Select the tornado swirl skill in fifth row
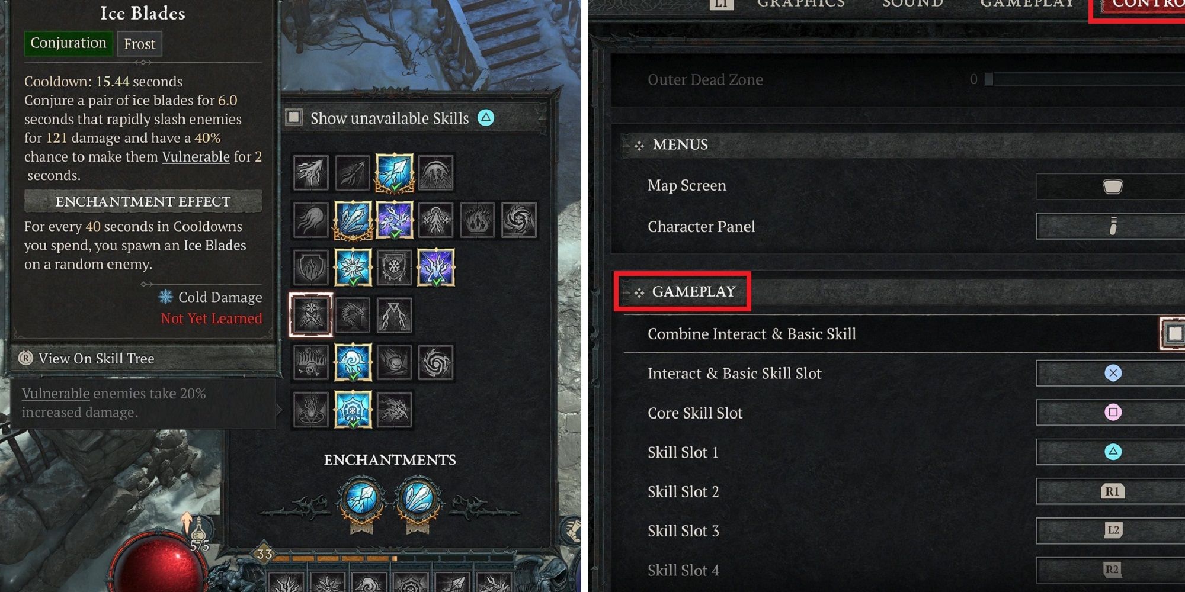The image size is (1185, 592). click(435, 362)
